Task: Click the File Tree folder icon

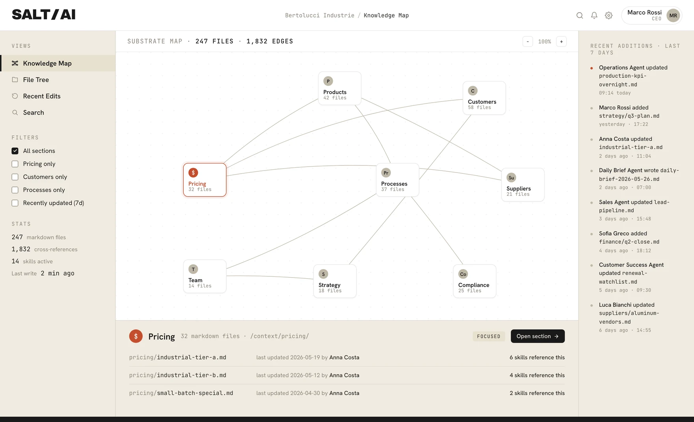Action: (x=15, y=80)
